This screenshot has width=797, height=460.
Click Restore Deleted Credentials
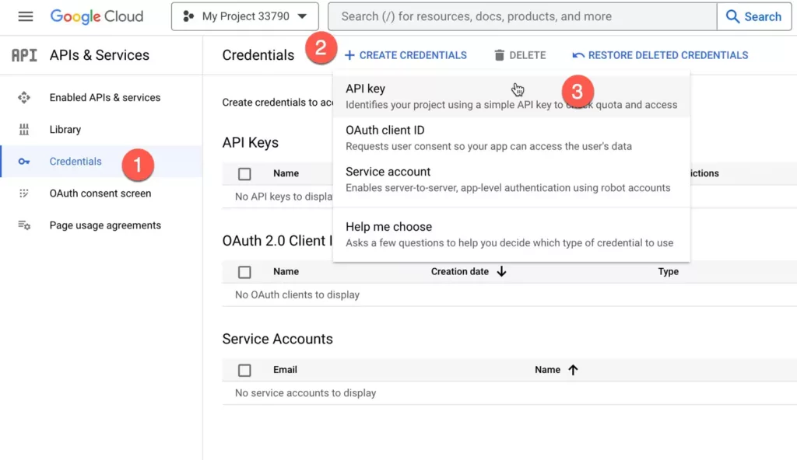point(660,55)
